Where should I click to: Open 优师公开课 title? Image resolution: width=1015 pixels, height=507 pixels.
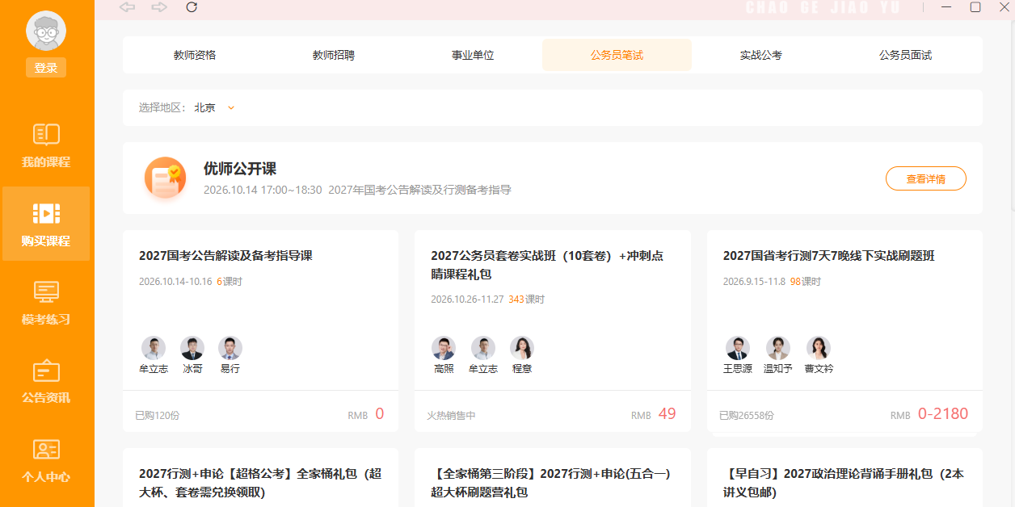[x=240, y=169]
